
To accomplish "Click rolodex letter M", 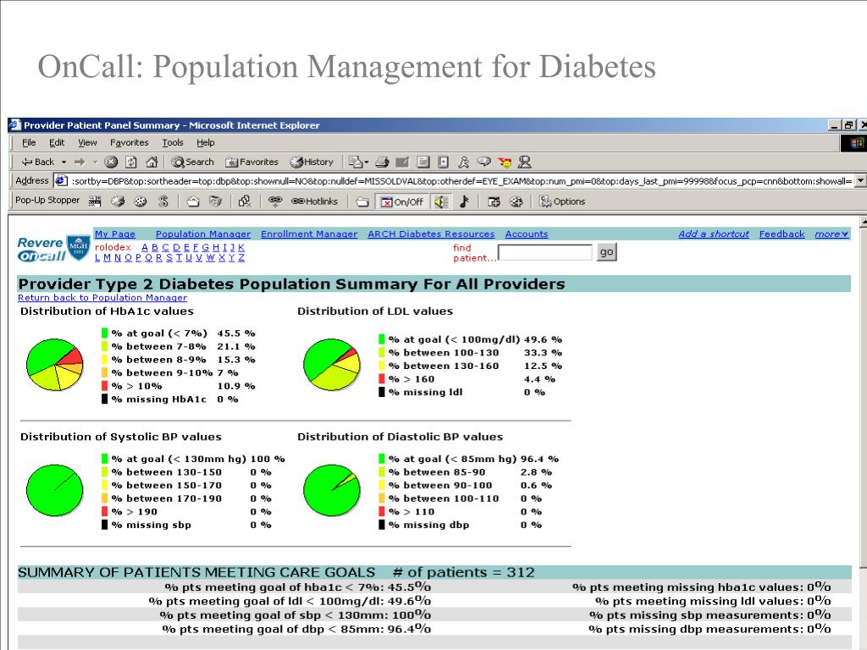I will [x=107, y=257].
